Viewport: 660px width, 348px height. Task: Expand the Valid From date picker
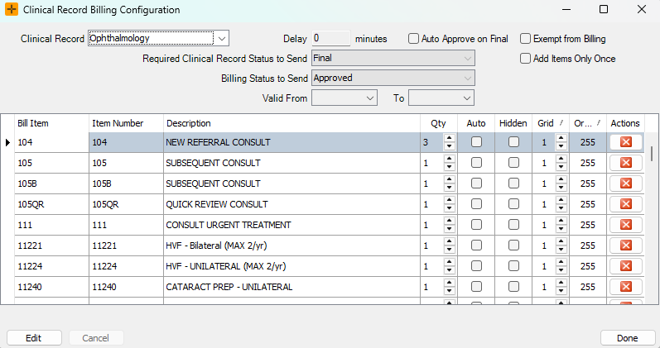370,98
